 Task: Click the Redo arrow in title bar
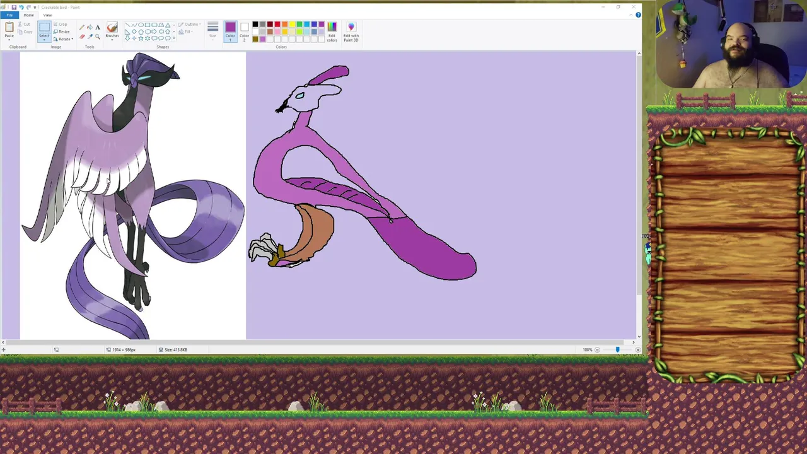click(x=28, y=7)
